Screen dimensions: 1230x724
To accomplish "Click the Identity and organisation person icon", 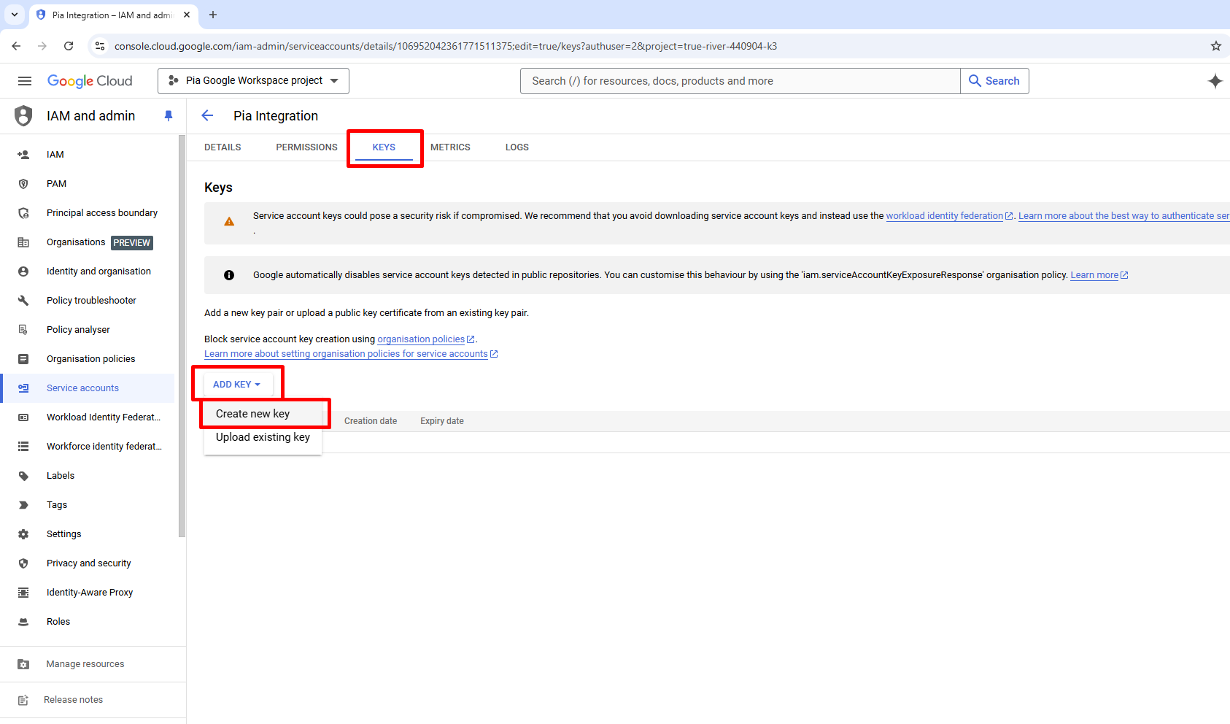I will point(23,271).
